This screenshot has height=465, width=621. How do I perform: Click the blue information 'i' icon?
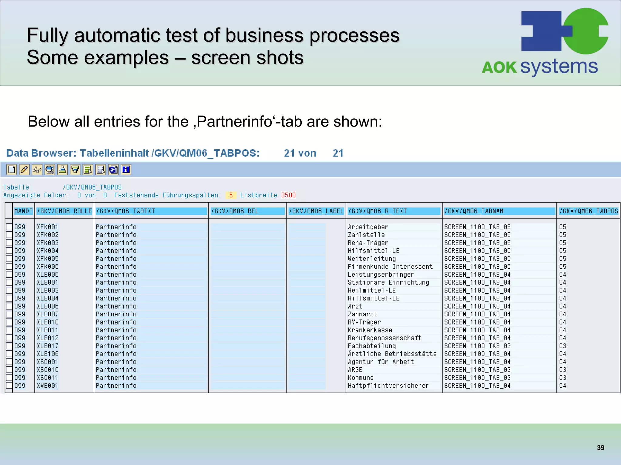[126, 170]
